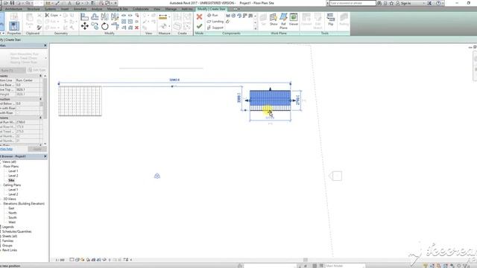477x268 pixels.
Task: Open the Massing & Site ribbon tab
Action: [x=118, y=9]
